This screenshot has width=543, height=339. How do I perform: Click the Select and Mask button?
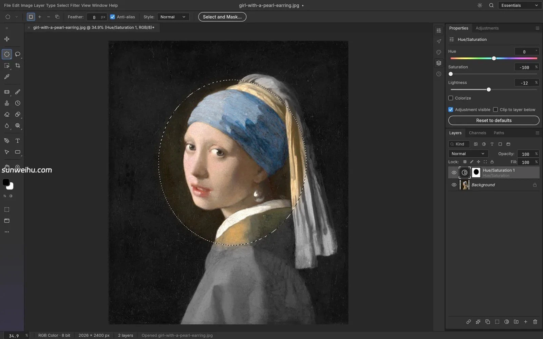pos(222,17)
